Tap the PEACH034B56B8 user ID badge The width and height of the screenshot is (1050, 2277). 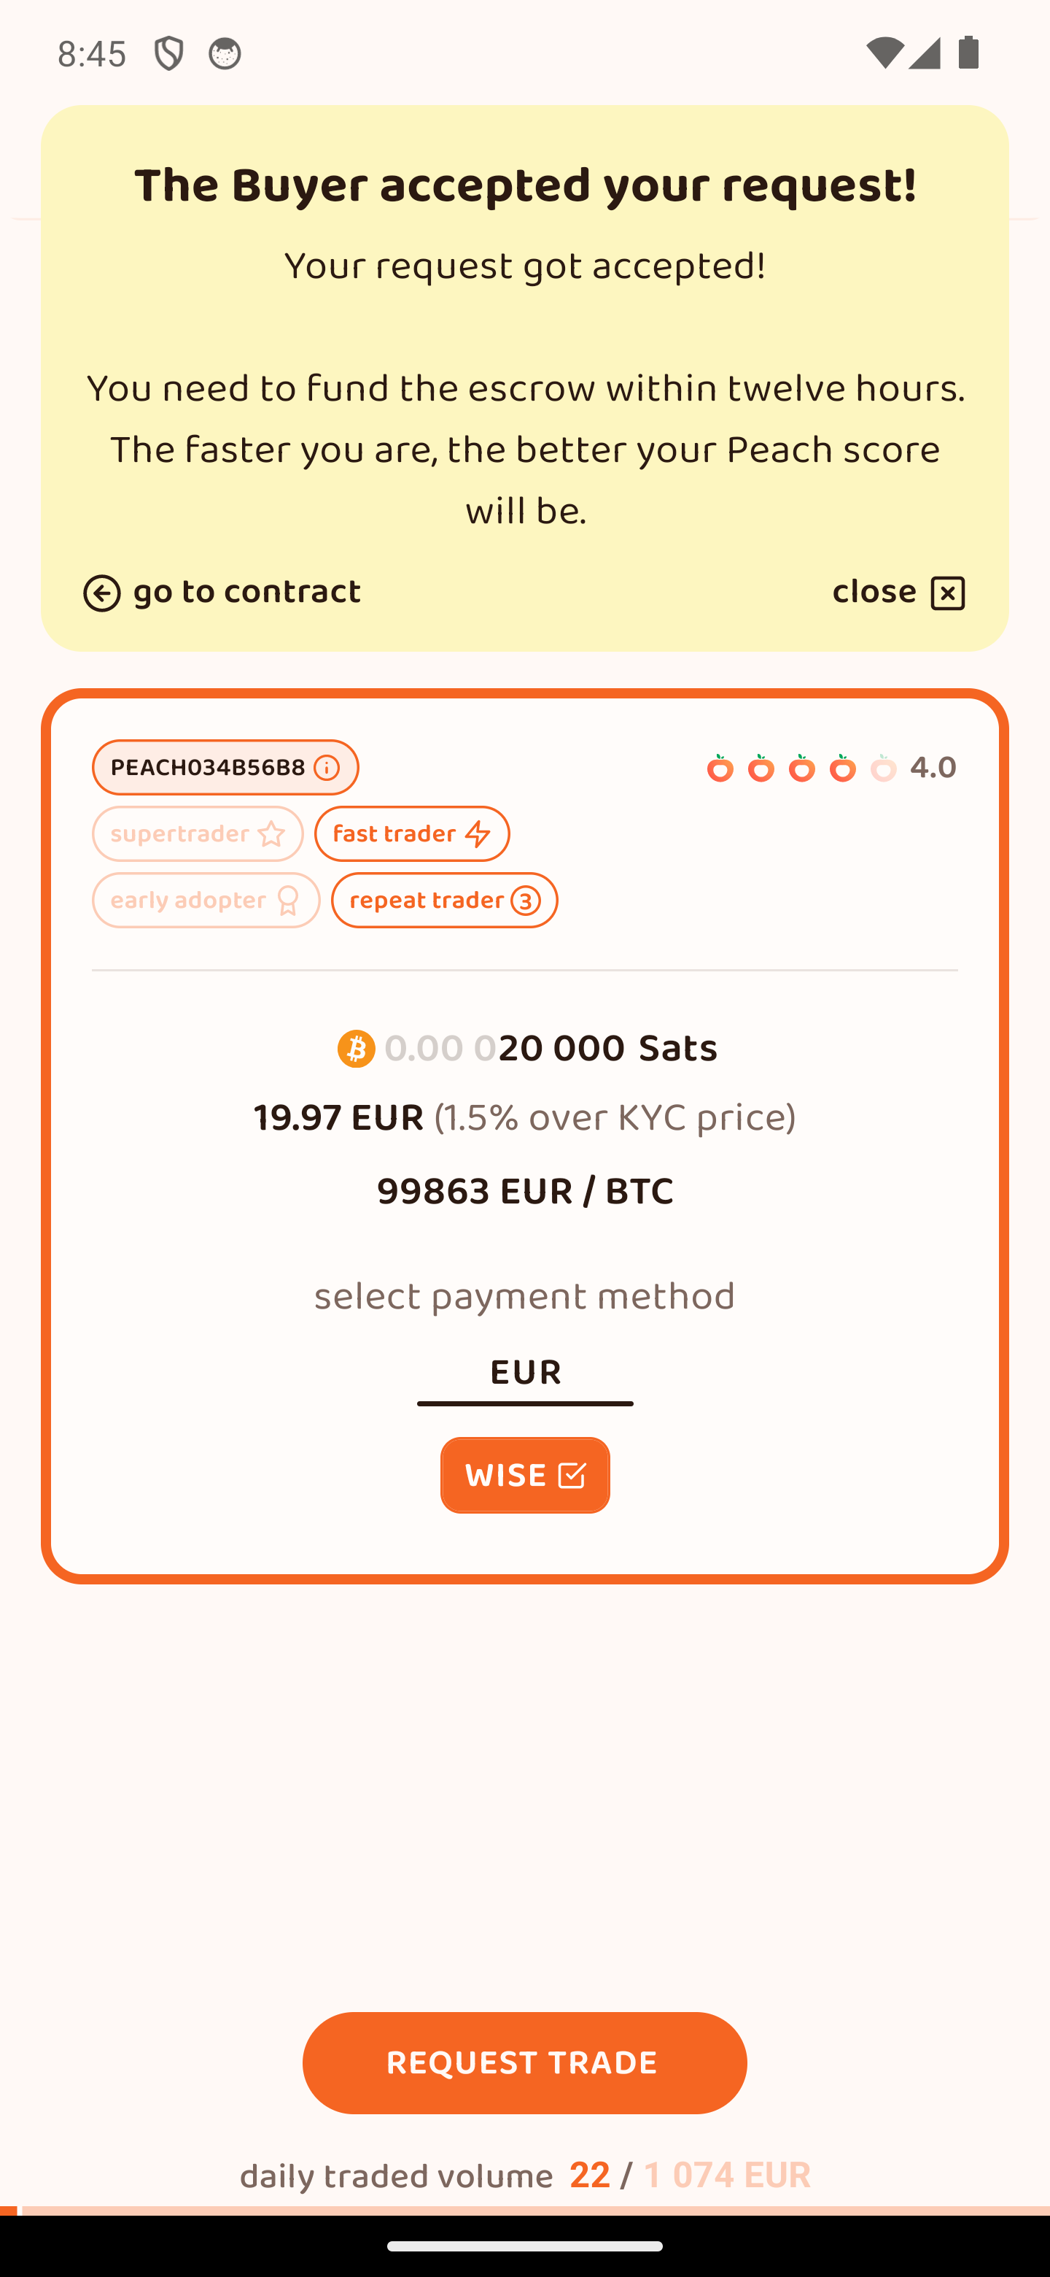[208, 768]
